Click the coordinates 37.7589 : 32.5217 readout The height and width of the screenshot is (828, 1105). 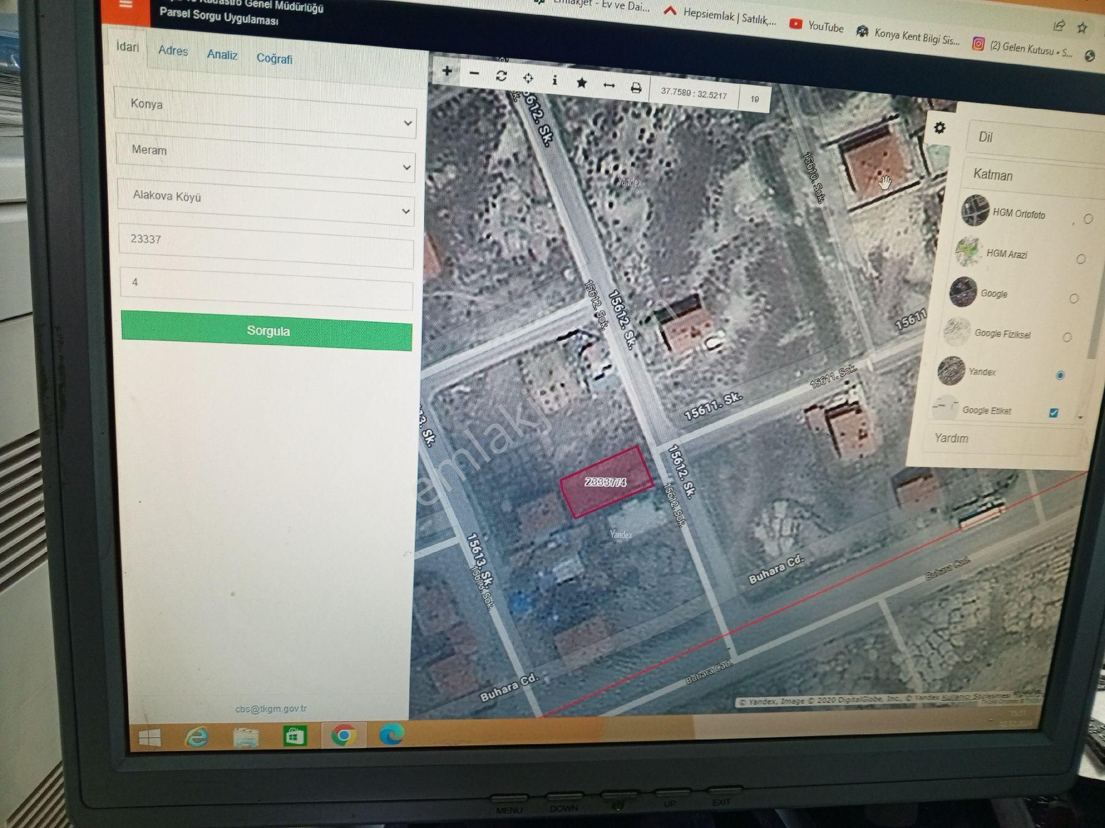click(694, 93)
